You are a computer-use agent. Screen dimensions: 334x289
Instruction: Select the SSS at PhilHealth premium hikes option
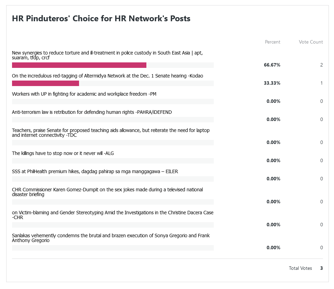pos(95,171)
